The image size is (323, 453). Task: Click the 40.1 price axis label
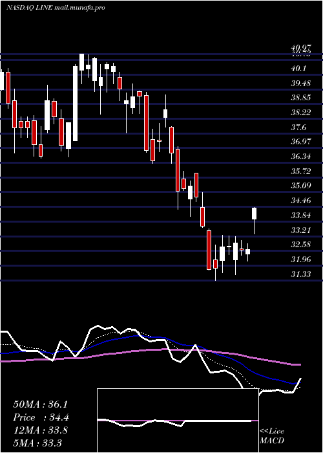(x=298, y=69)
